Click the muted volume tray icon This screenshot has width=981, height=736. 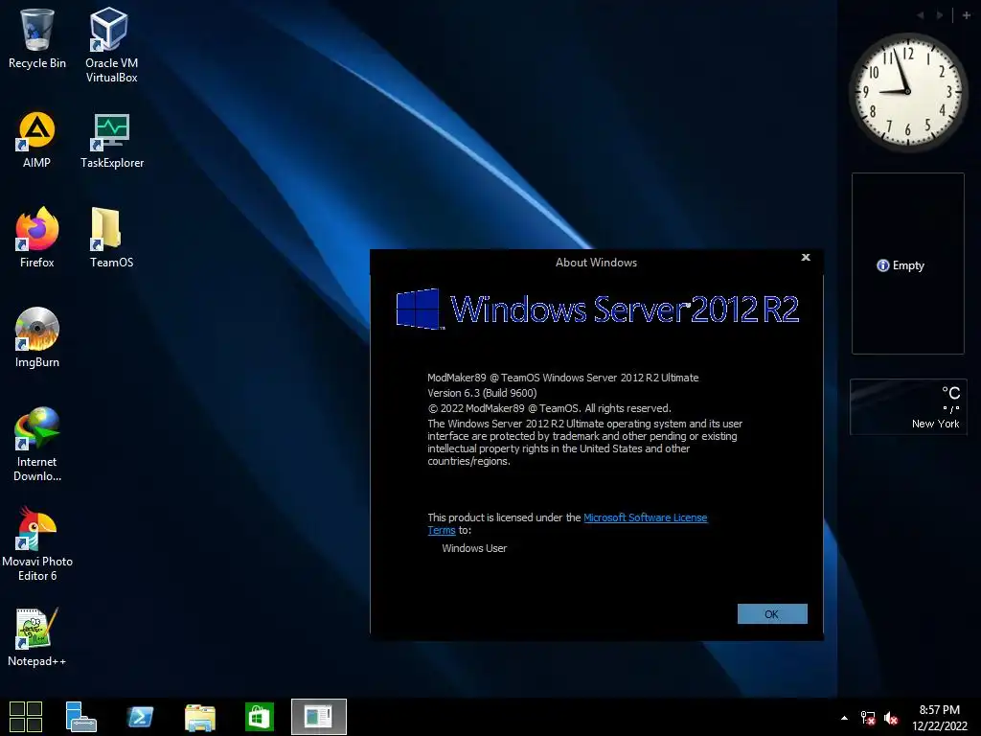tap(891, 718)
